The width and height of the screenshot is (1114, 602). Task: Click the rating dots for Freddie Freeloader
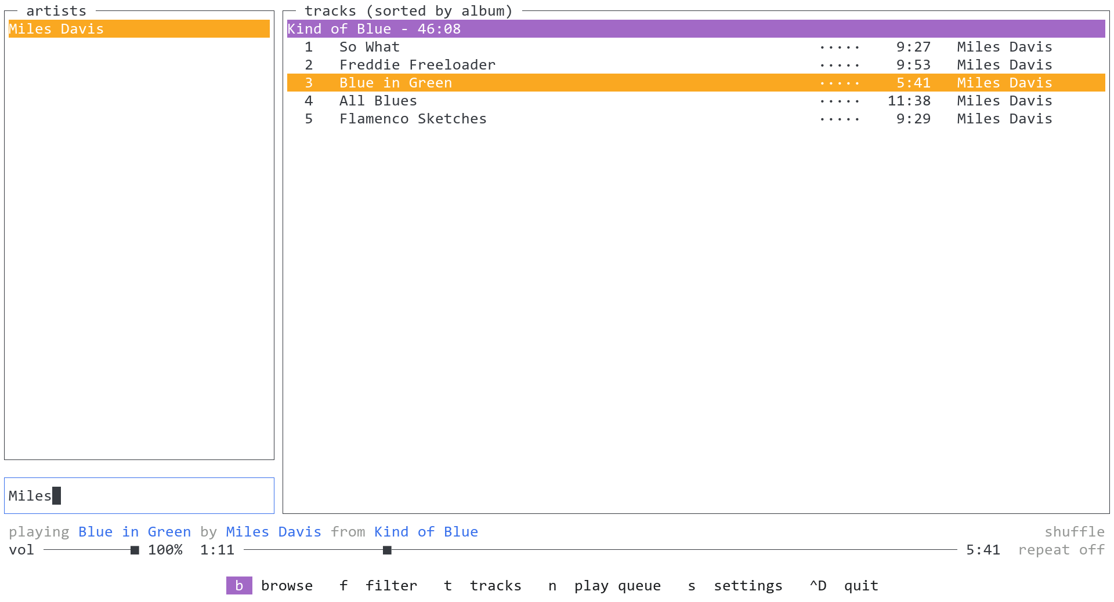point(840,65)
